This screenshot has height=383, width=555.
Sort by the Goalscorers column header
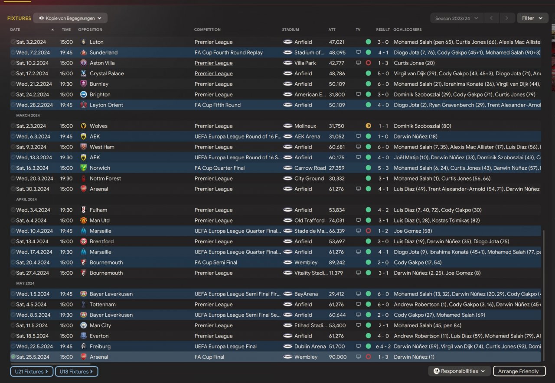(407, 30)
